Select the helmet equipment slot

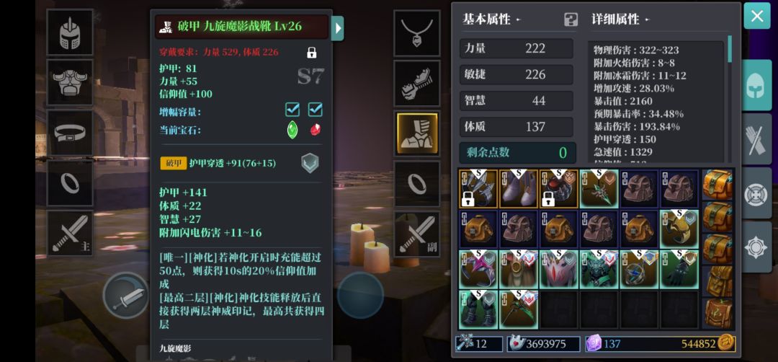point(70,32)
